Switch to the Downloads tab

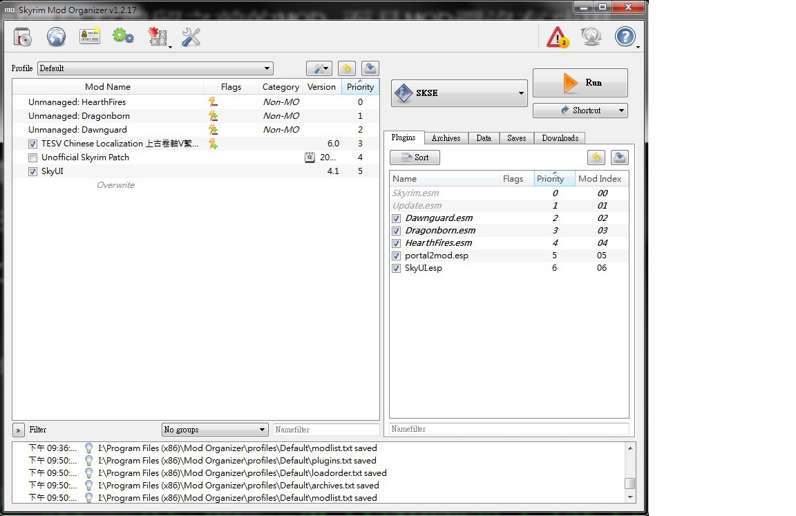click(x=560, y=138)
